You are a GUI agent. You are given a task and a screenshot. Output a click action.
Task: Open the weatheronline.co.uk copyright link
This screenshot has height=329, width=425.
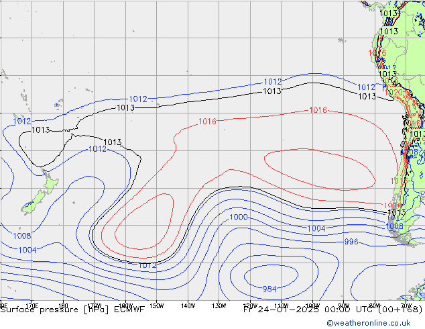(369, 323)
